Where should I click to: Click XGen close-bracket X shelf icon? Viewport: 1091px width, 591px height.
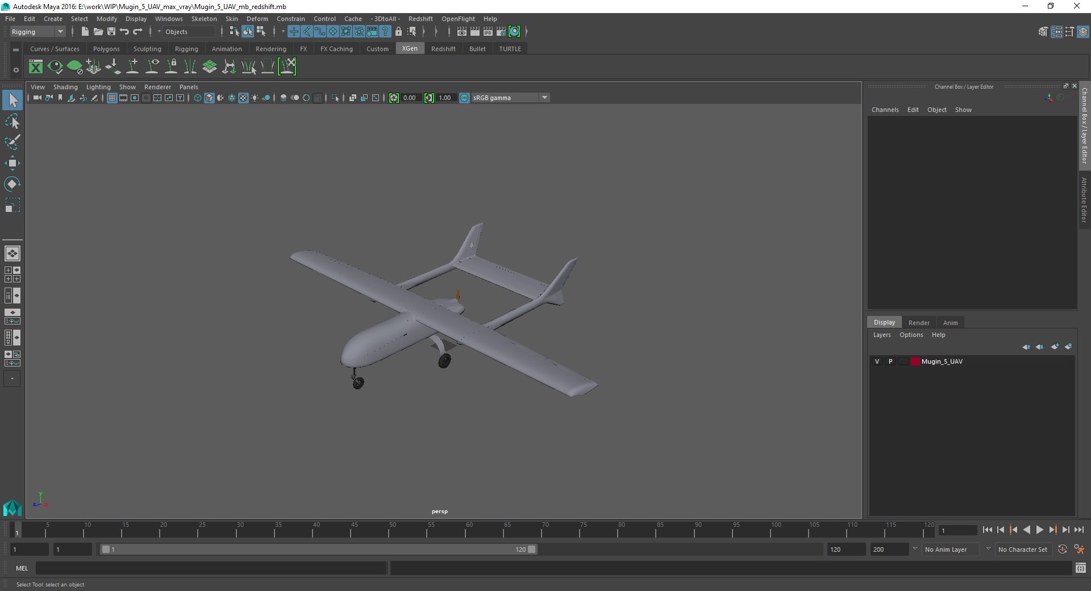pos(288,67)
